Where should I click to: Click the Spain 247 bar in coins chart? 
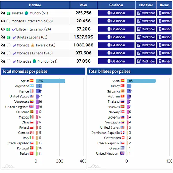point(50,81)
